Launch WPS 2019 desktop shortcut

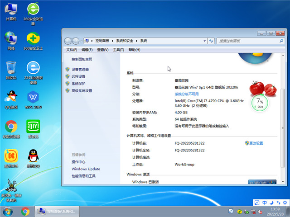click(33, 100)
